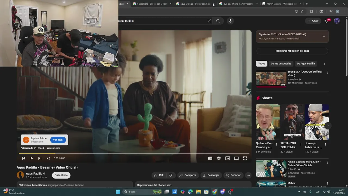Image resolution: width=348 pixels, height=196 pixels.
Task: Open options for Young M.A video
Action: pos(327,72)
